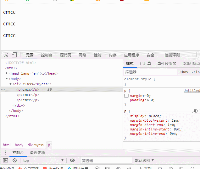Screen dimensions: 200x169
Task: Switch to the 已计算 styles tab
Action: pyautogui.click(x=145, y=63)
